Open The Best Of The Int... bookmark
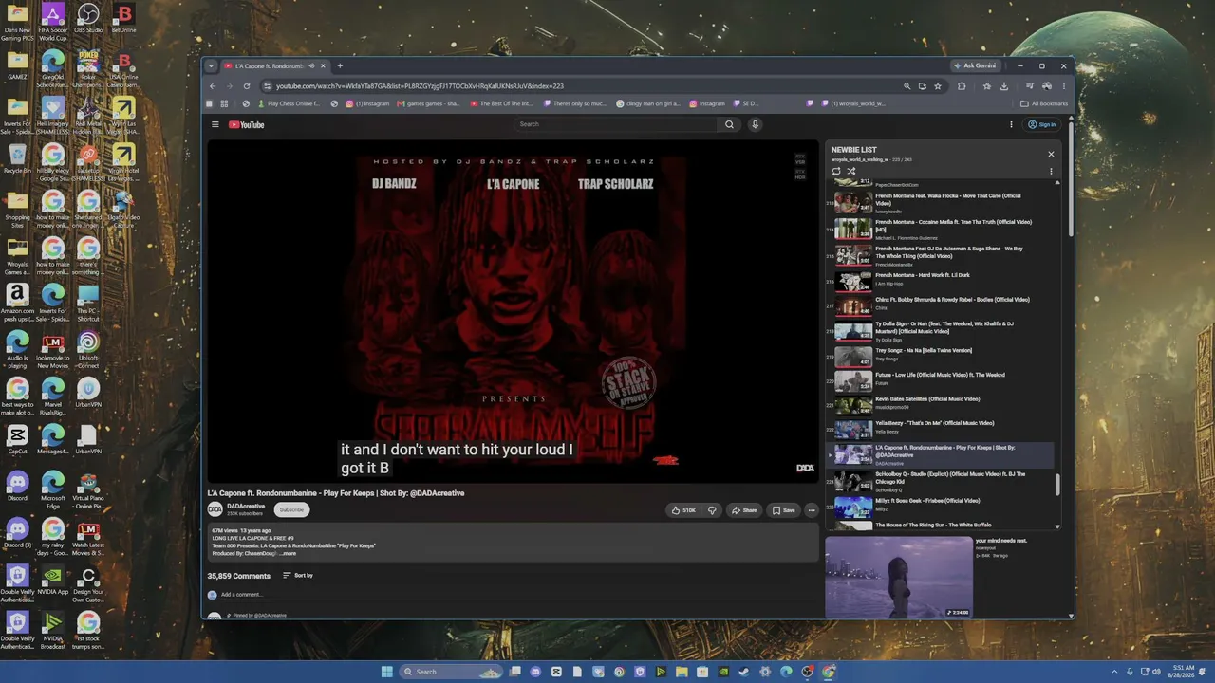The image size is (1215, 683). click(502, 103)
